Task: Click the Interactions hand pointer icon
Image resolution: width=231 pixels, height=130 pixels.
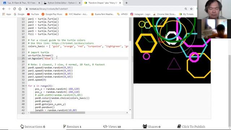Action: tap(22, 126)
